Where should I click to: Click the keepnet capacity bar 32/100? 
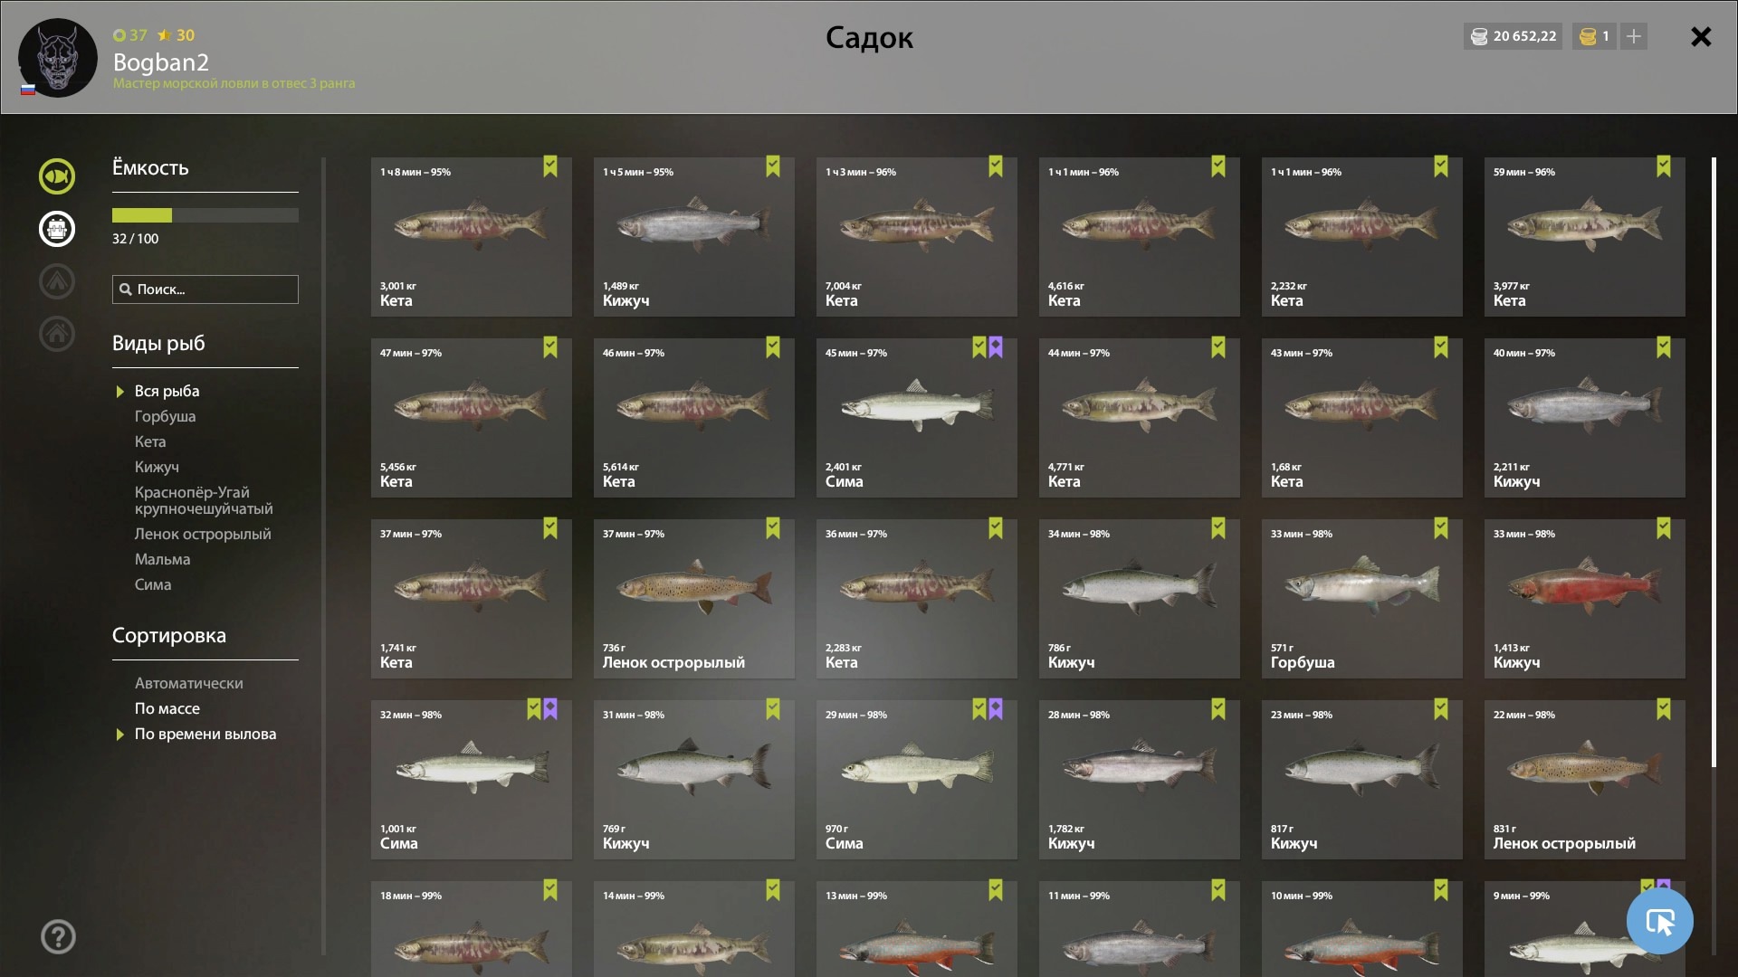click(205, 215)
